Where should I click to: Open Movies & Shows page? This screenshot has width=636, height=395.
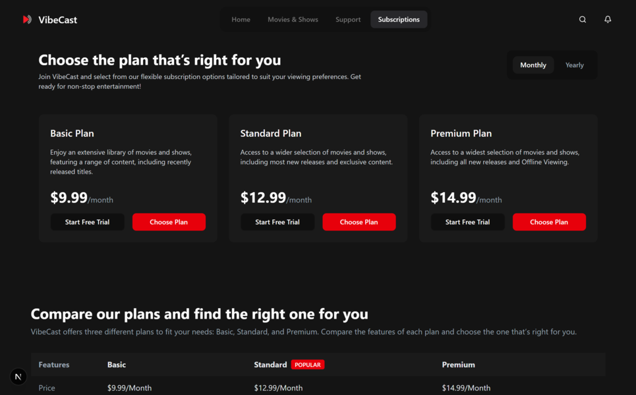point(293,20)
